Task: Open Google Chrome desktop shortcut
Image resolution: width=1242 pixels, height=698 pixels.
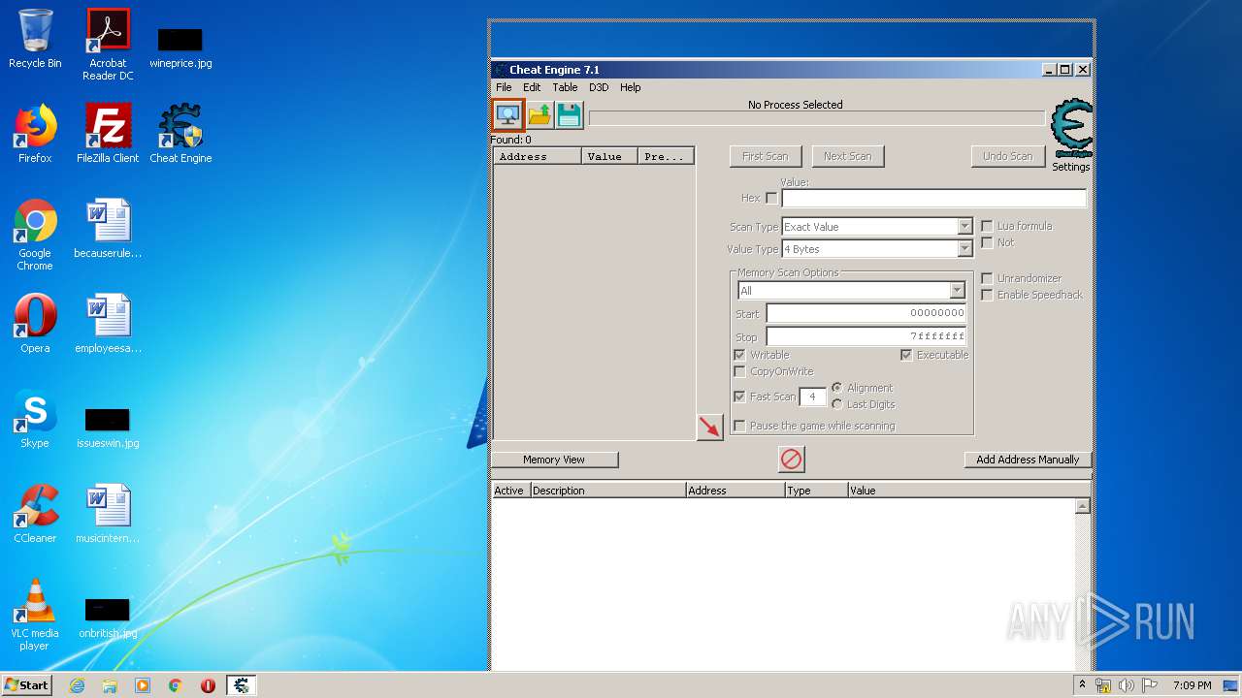Action: click(35, 236)
